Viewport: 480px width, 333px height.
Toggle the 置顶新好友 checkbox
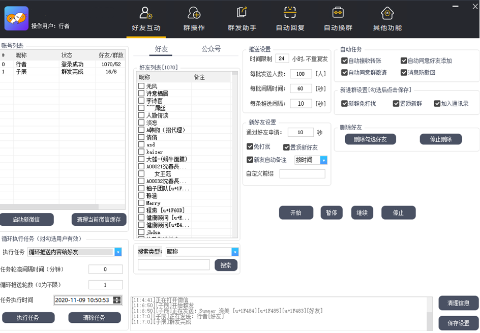286,147
